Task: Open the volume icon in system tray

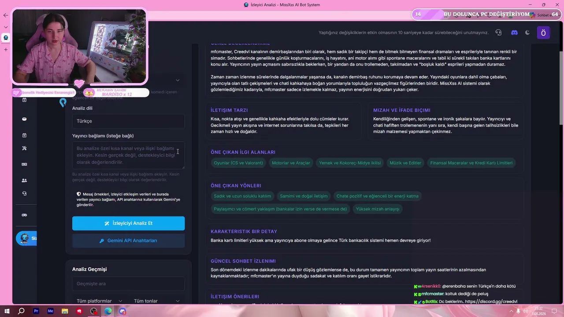Action: [x=525, y=311]
